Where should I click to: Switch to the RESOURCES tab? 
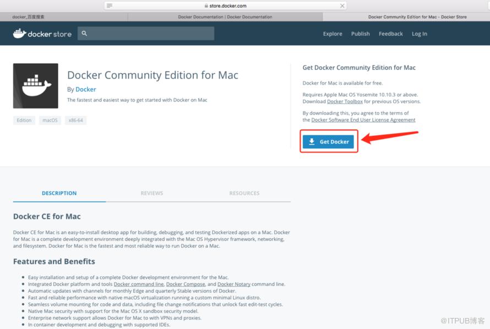click(244, 193)
